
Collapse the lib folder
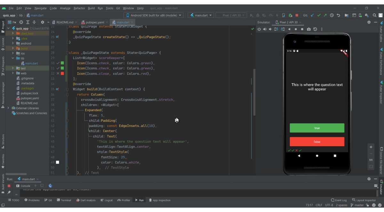(13, 58)
